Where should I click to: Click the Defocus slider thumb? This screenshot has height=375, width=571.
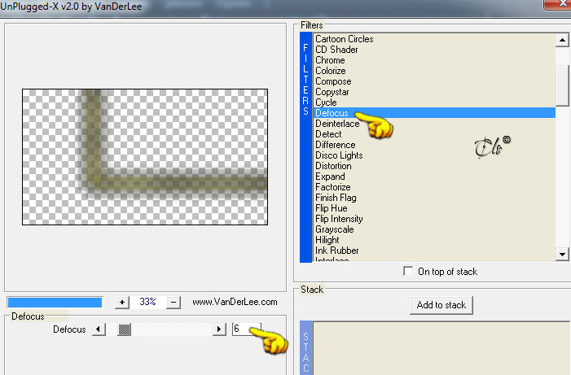click(125, 329)
